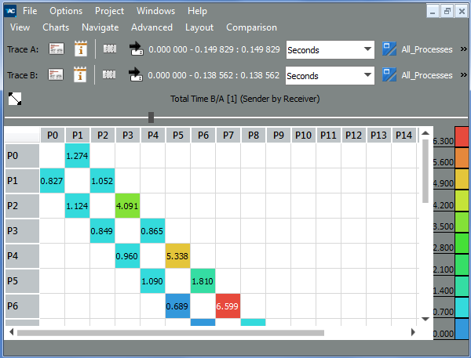
Task: Click the P7 column header
Action: [x=228, y=136]
